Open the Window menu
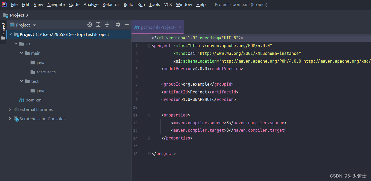371x181 pixels. pyautogui.click(x=184, y=5)
